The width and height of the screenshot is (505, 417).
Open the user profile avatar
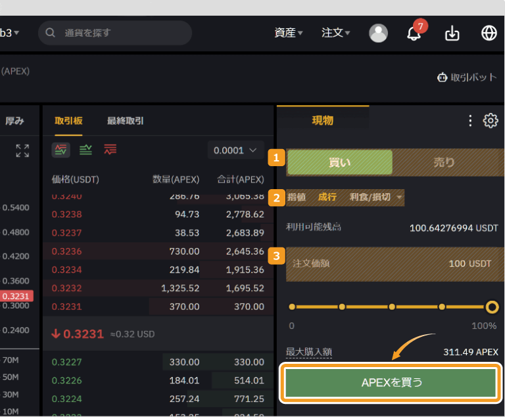378,33
